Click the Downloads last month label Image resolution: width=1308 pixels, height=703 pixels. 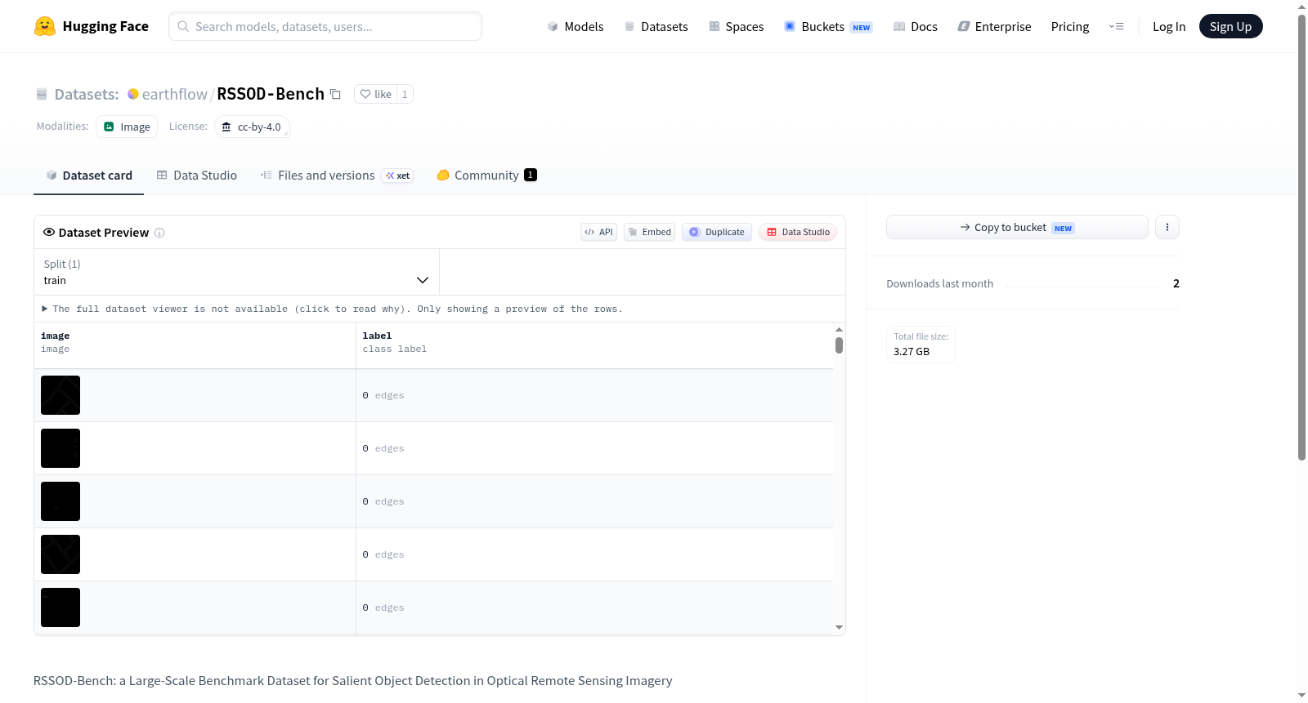click(x=939, y=283)
